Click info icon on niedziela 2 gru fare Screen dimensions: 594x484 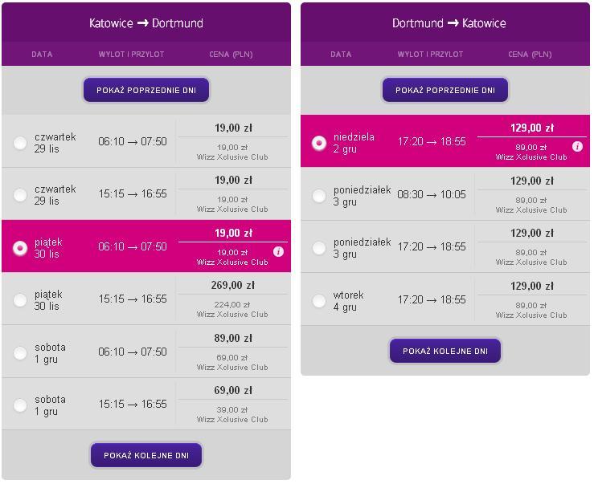[577, 146]
